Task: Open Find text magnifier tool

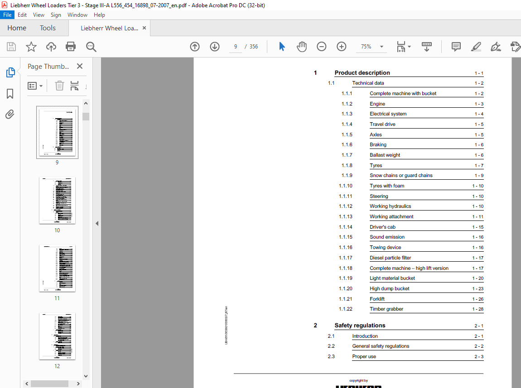Action: point(91,47)
